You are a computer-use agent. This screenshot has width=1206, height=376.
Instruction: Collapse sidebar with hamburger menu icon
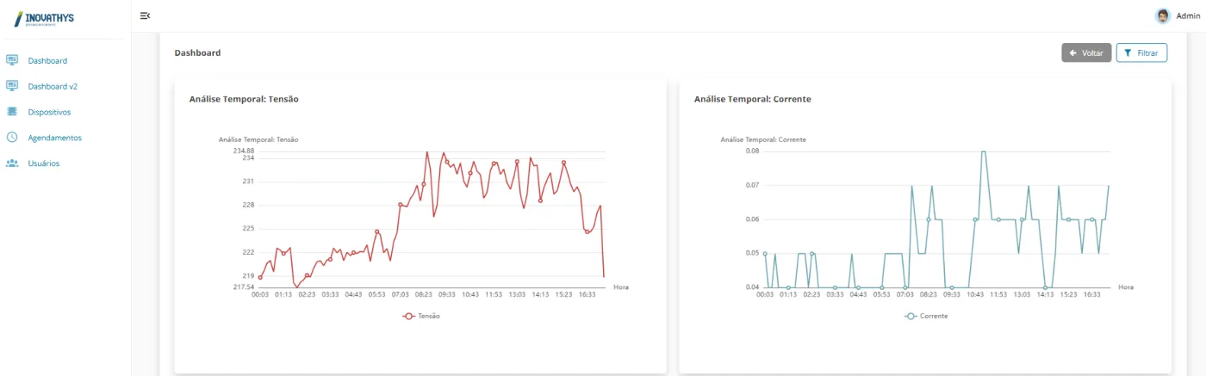[x=145, y=15]
